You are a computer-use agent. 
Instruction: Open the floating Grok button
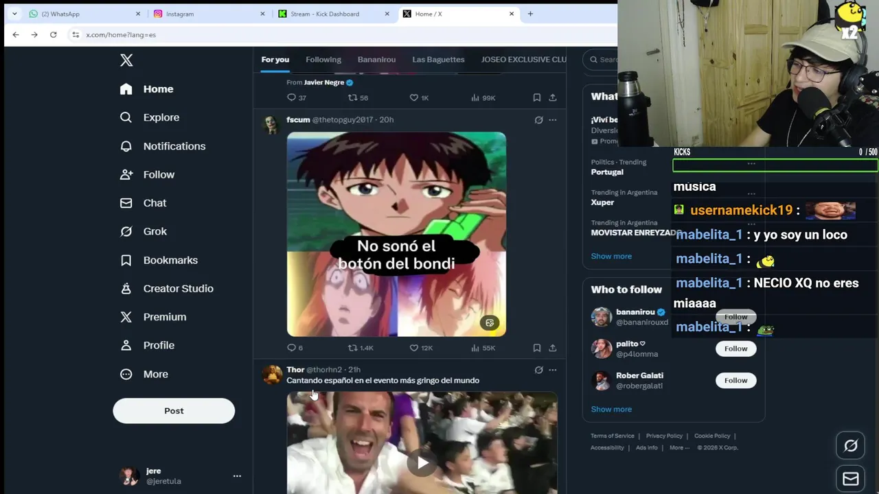point(851,446)
